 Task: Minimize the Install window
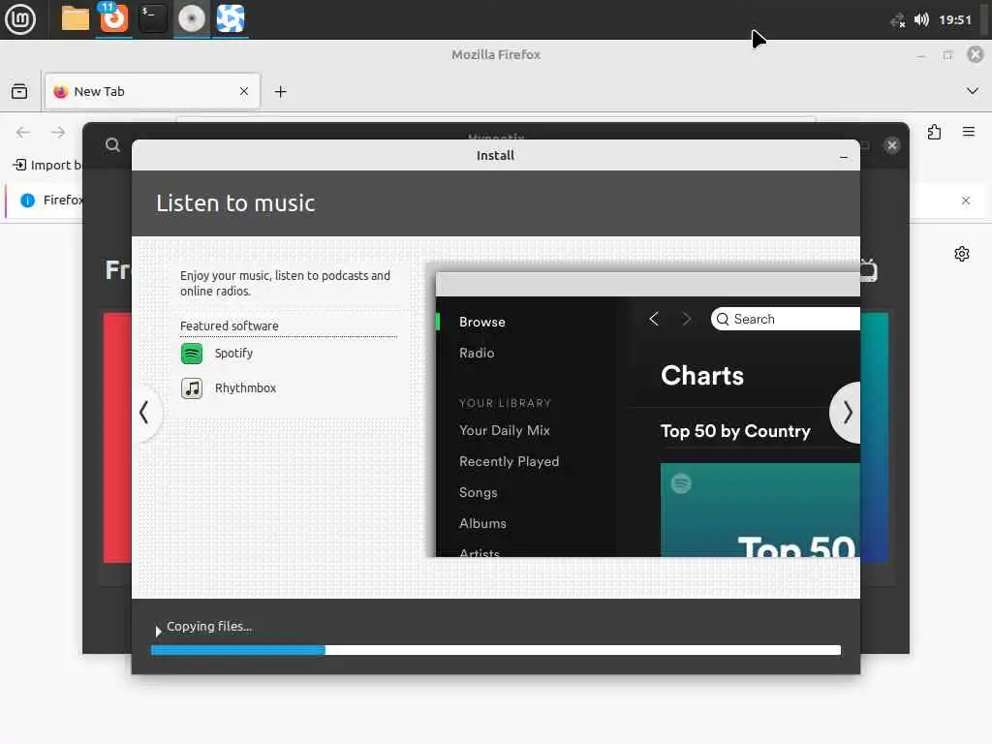tap(844, 156)
